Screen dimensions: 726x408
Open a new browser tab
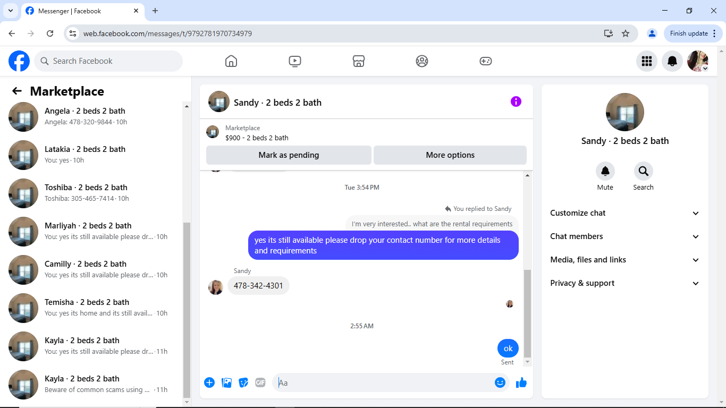155,11
